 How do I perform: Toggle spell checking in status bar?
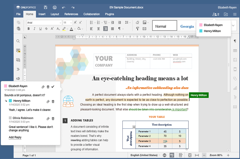coord(172,155)
